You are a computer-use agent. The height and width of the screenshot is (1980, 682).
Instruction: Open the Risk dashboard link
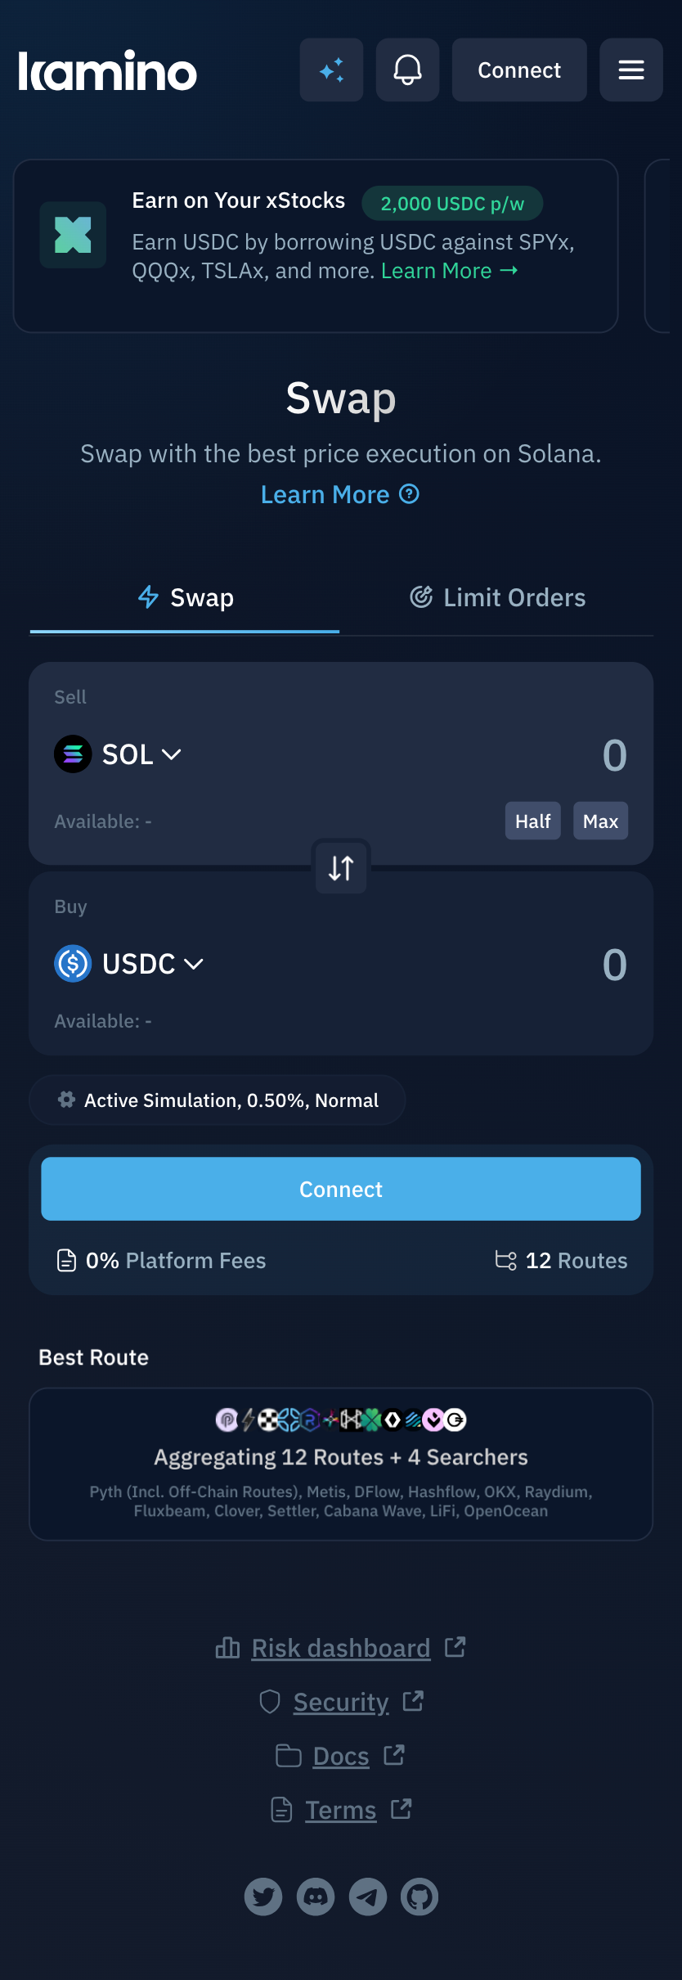tap(340, 1648)
